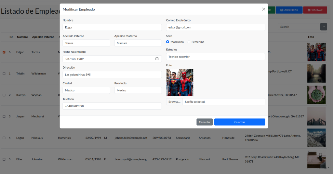Click the Nikolaus surname cell
The height and width of the screenshot is (174, 333).
pos(37,138)
